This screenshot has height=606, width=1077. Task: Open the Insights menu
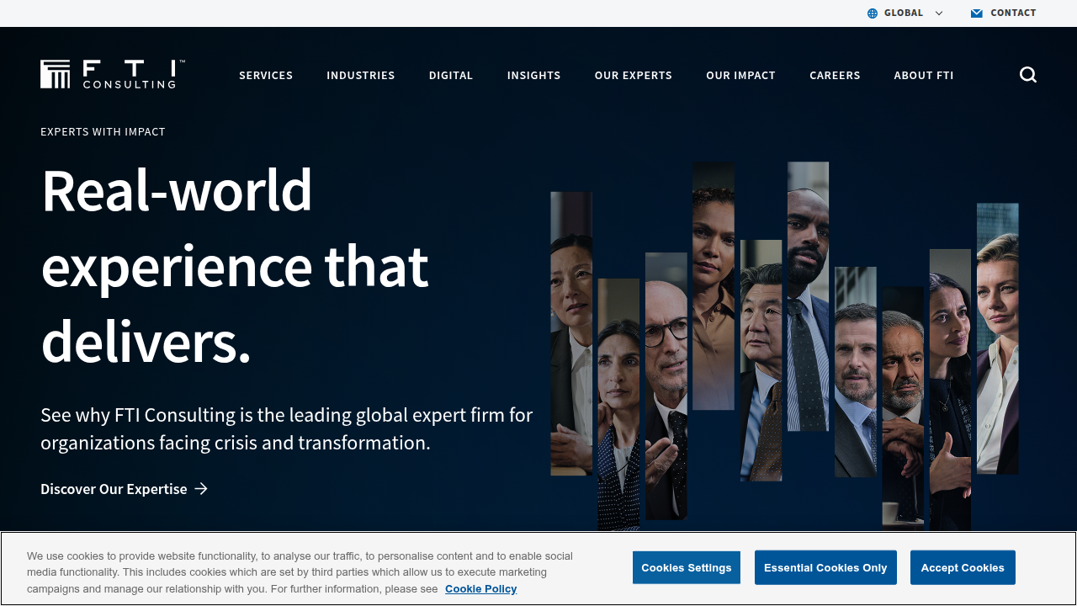[x=534, y=75]
